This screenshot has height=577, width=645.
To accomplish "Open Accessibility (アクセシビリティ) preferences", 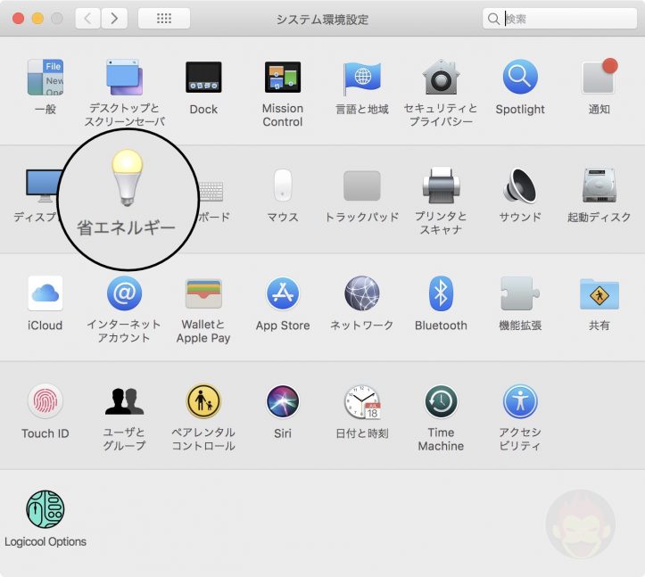I will tap(520, 401).
